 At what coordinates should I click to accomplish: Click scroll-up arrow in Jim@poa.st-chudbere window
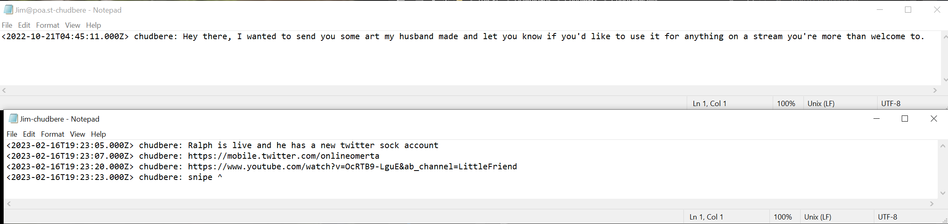[945, 37]
